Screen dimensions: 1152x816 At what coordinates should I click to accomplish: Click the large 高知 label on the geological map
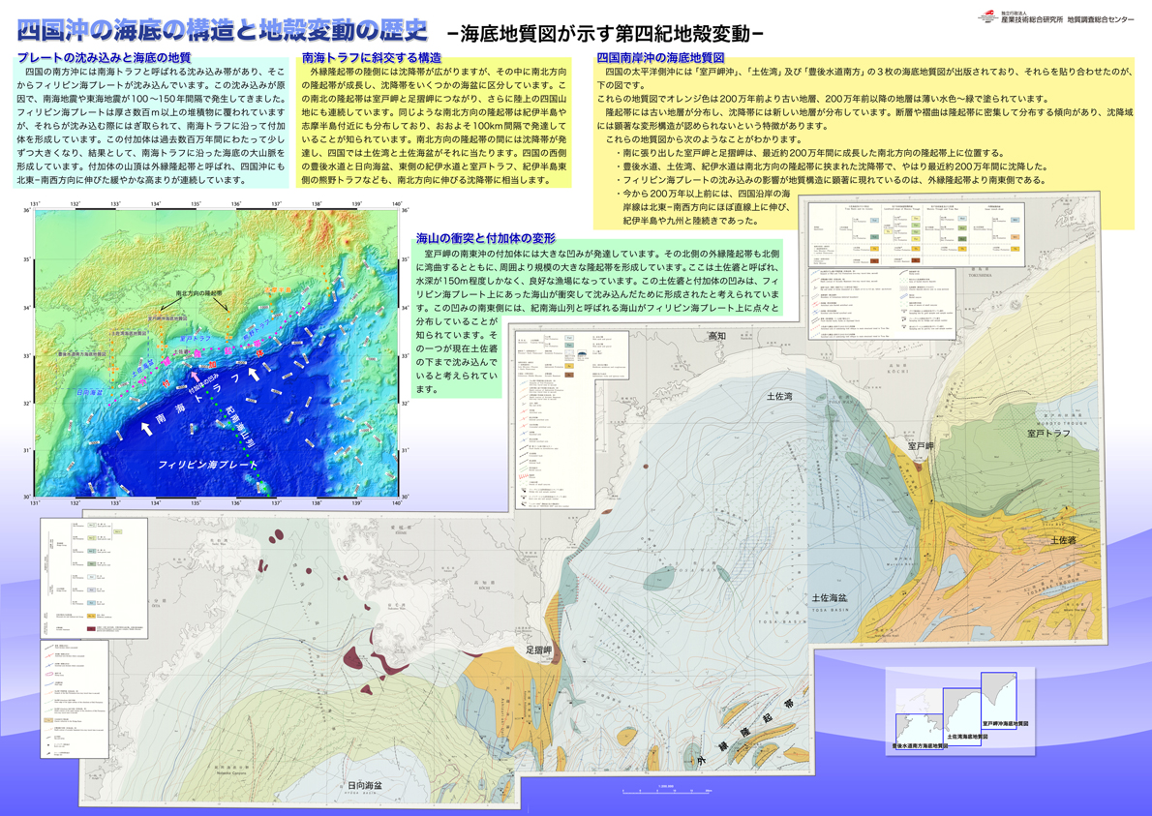coord(717,336)
